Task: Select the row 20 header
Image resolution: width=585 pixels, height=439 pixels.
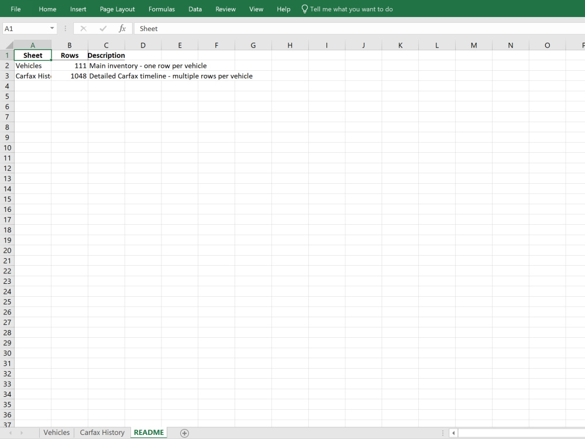Action: [x=7, y=251]
